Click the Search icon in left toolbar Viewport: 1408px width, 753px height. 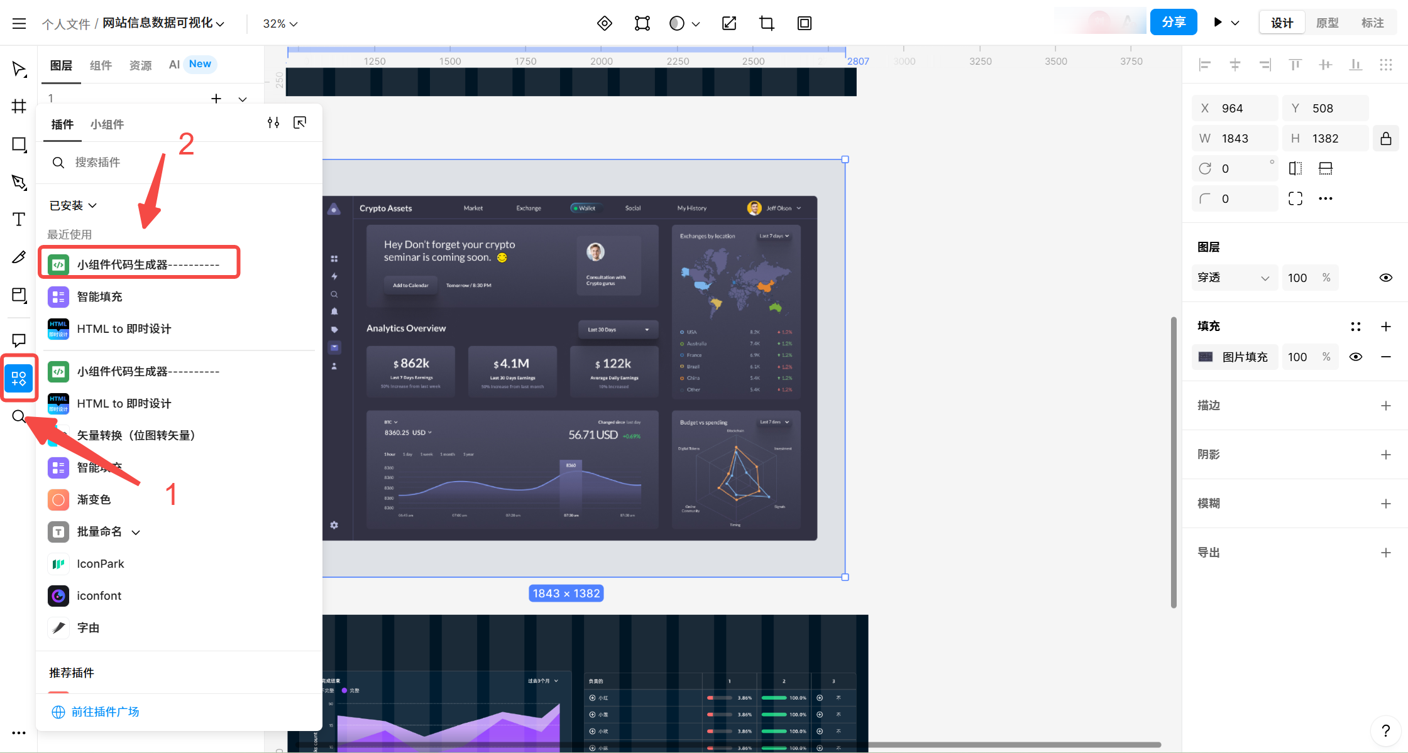point(19,416)
